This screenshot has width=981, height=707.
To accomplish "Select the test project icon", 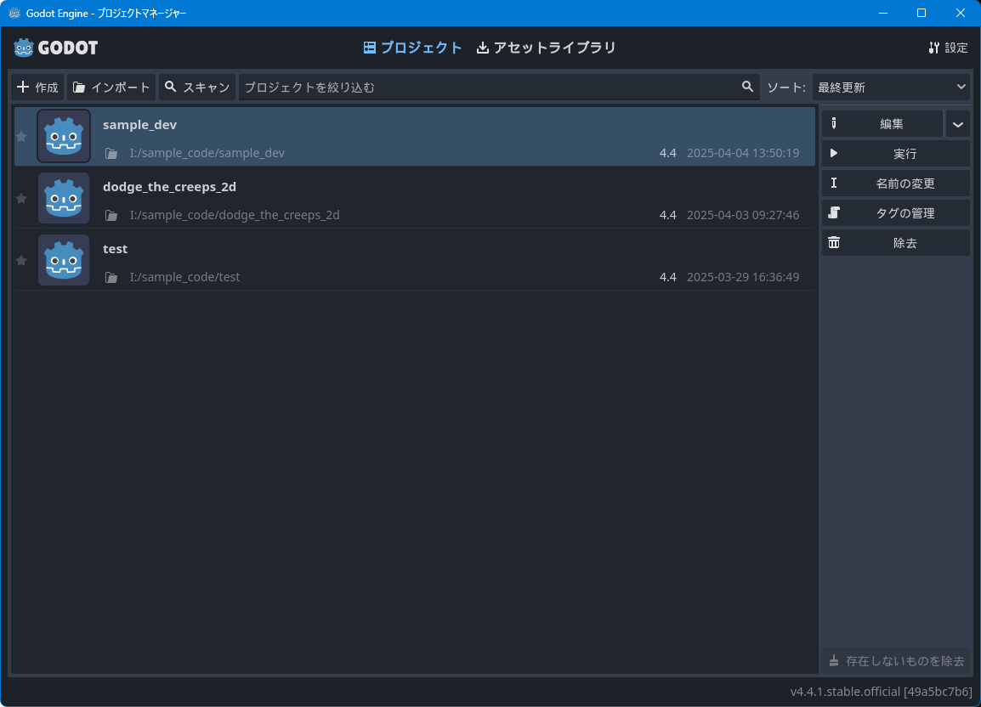I will point(64,260).
